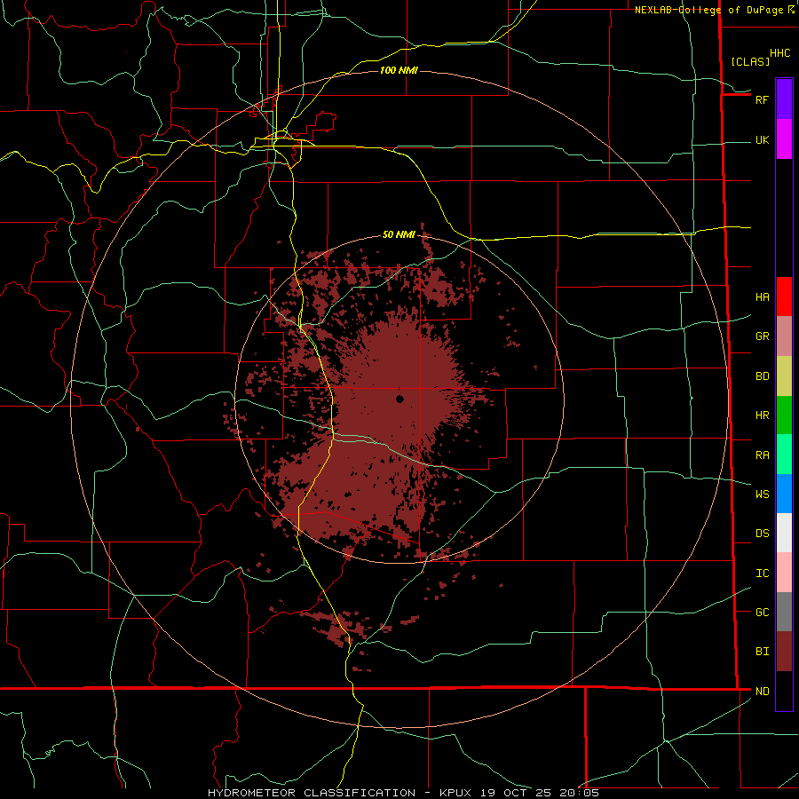Click the DS white legend swatch
This screenshot has width=799, height=799.
pyautogui.click(x=784, y=533)
